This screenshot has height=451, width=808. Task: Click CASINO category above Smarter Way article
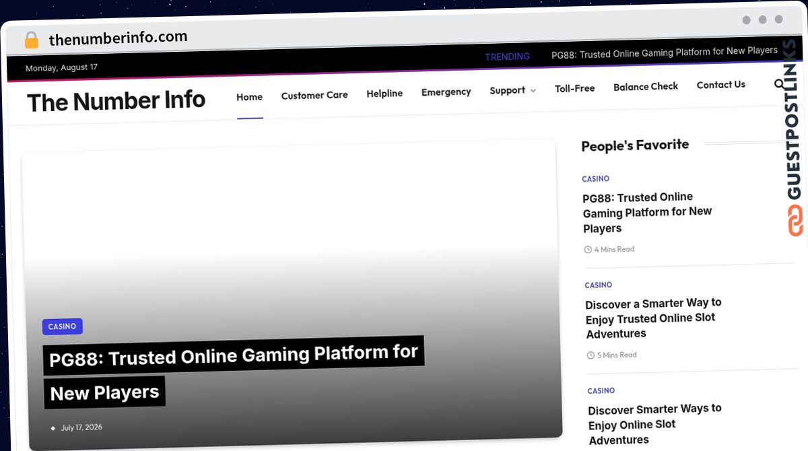click(x=599, y=285)
